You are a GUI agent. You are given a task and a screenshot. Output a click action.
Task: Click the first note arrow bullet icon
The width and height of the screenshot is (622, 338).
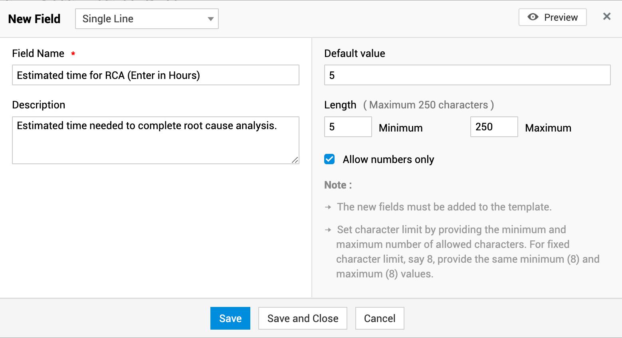click(x=328, y=207)
